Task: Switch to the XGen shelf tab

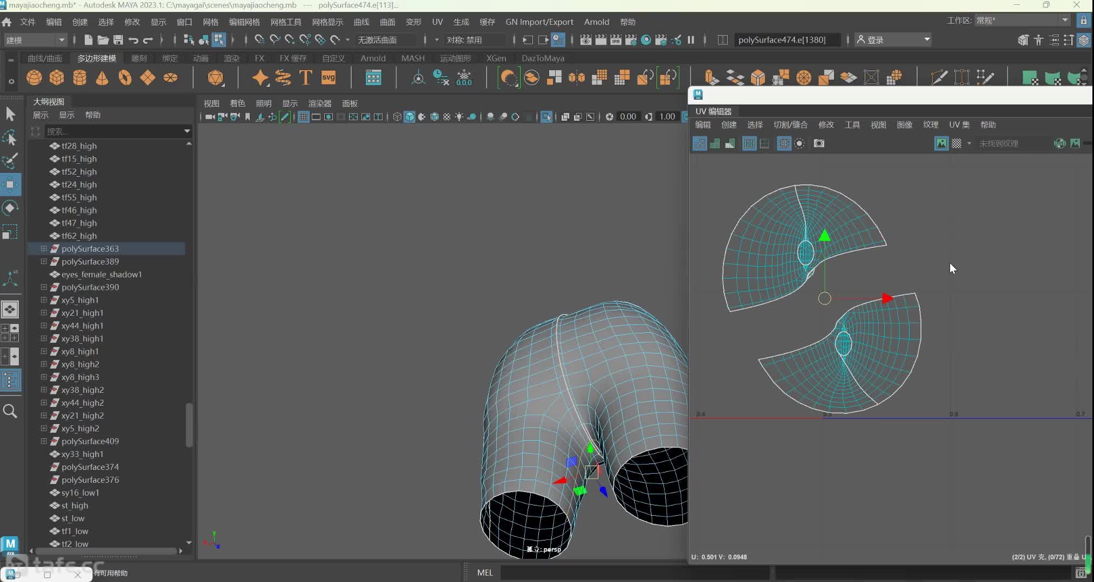Action: click(x=496, y=58)
